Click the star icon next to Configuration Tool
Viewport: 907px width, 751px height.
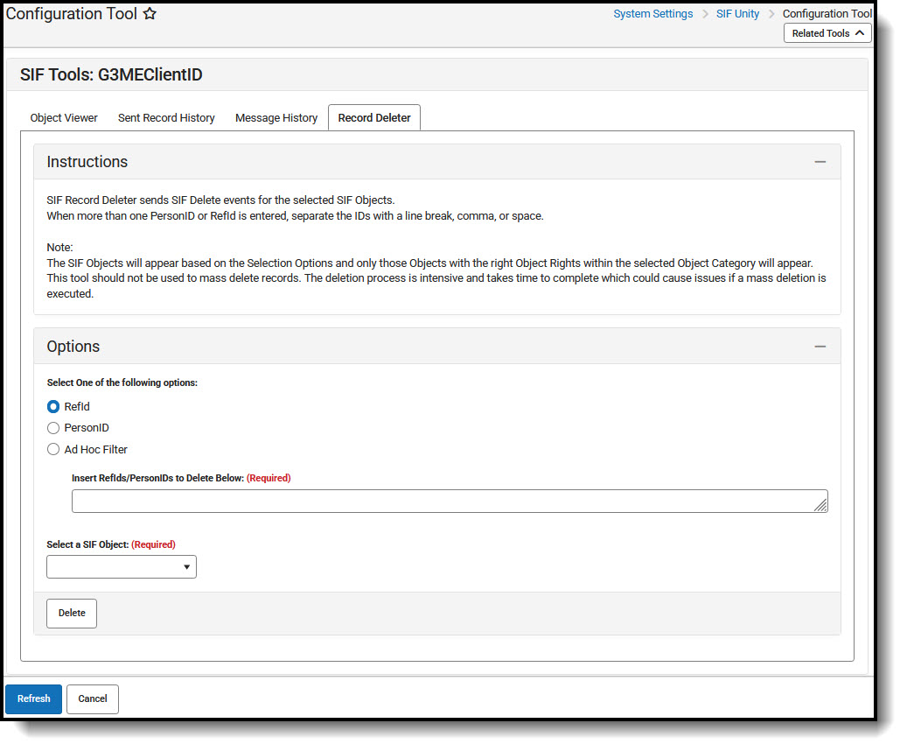[x=150, y=13]
